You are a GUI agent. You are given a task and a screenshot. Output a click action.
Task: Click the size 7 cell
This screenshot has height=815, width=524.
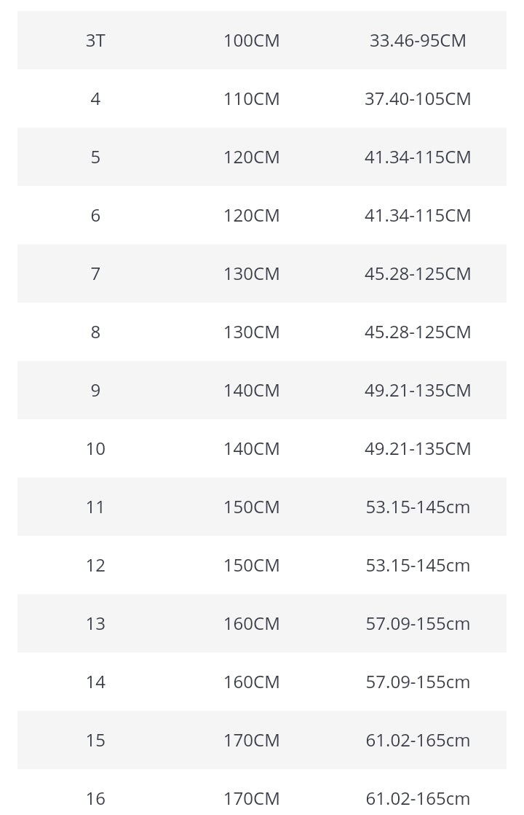point(95,274)
